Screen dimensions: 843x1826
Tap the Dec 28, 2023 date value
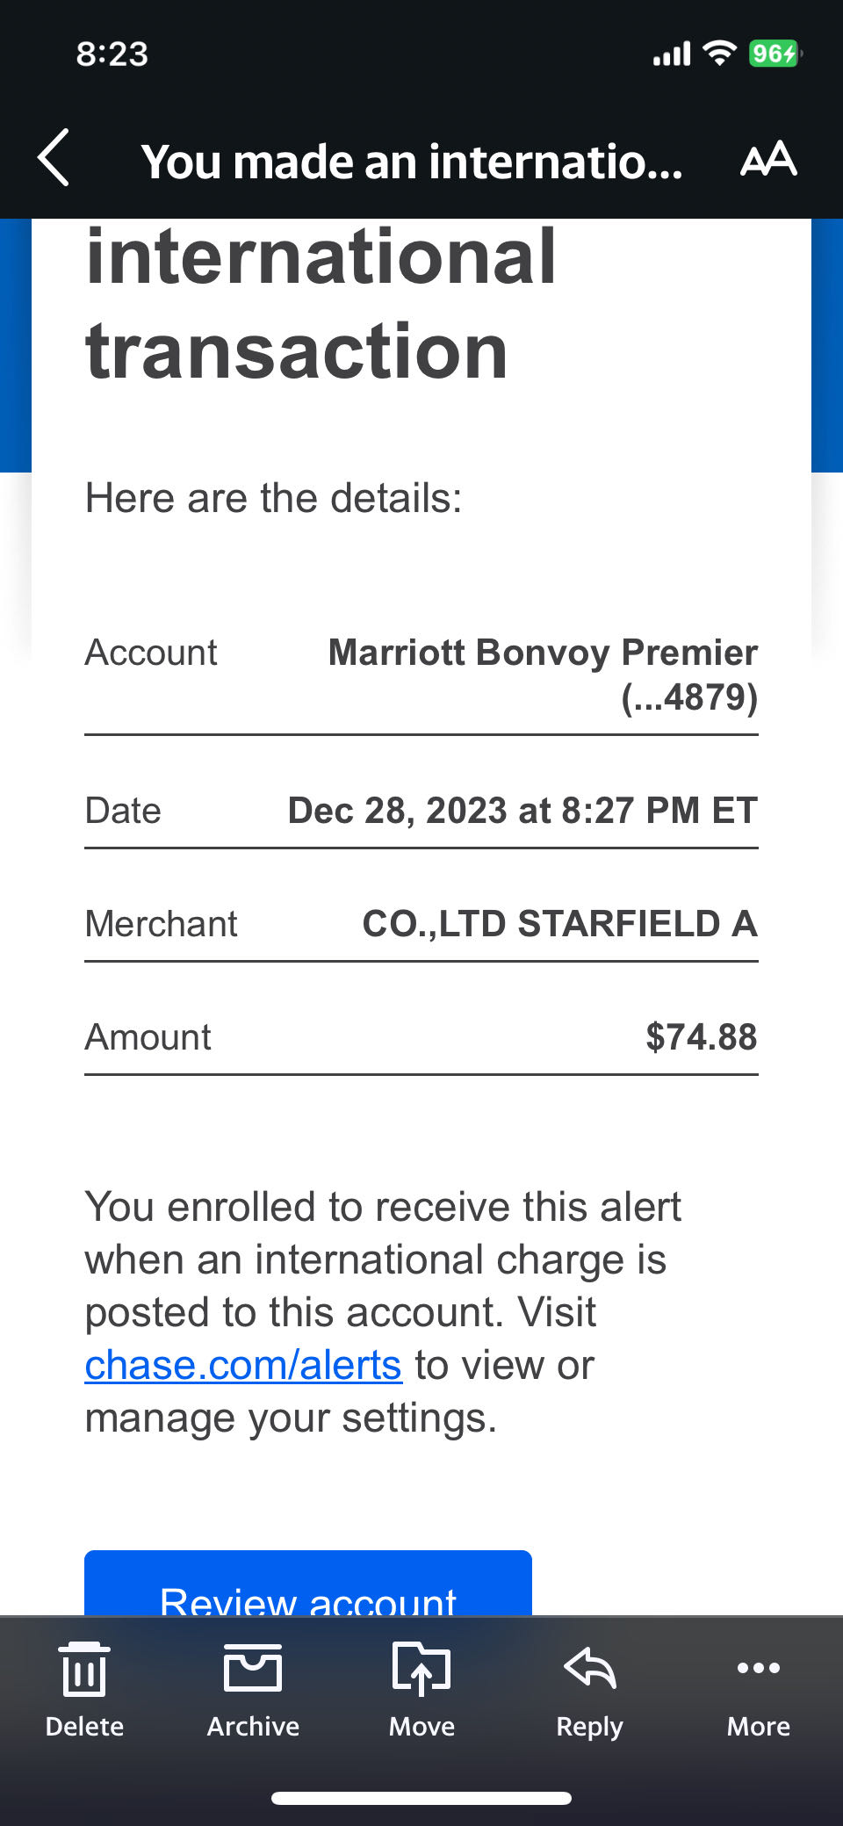[522, 810]
